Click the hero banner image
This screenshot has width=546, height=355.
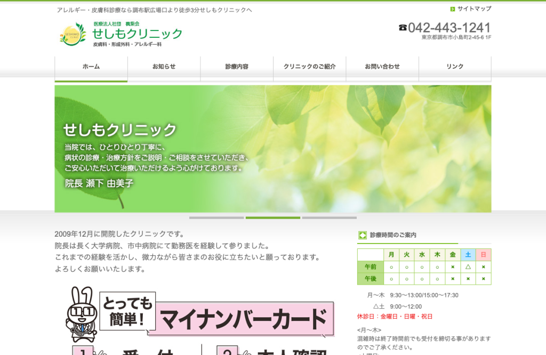click(273, 149)
